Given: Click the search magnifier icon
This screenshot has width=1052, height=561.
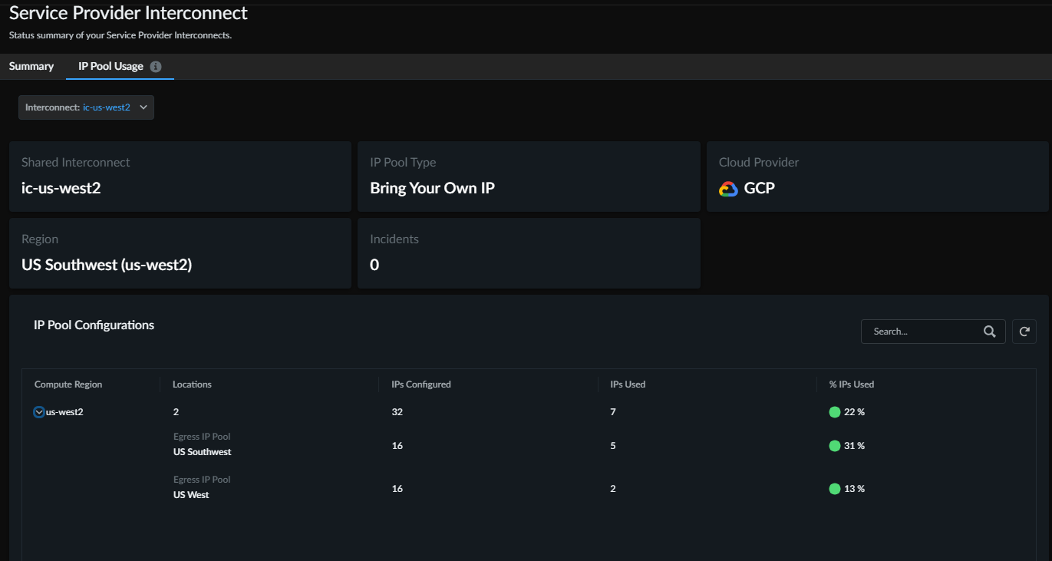Looking at the screenshot, I should (x=990, y=332).
